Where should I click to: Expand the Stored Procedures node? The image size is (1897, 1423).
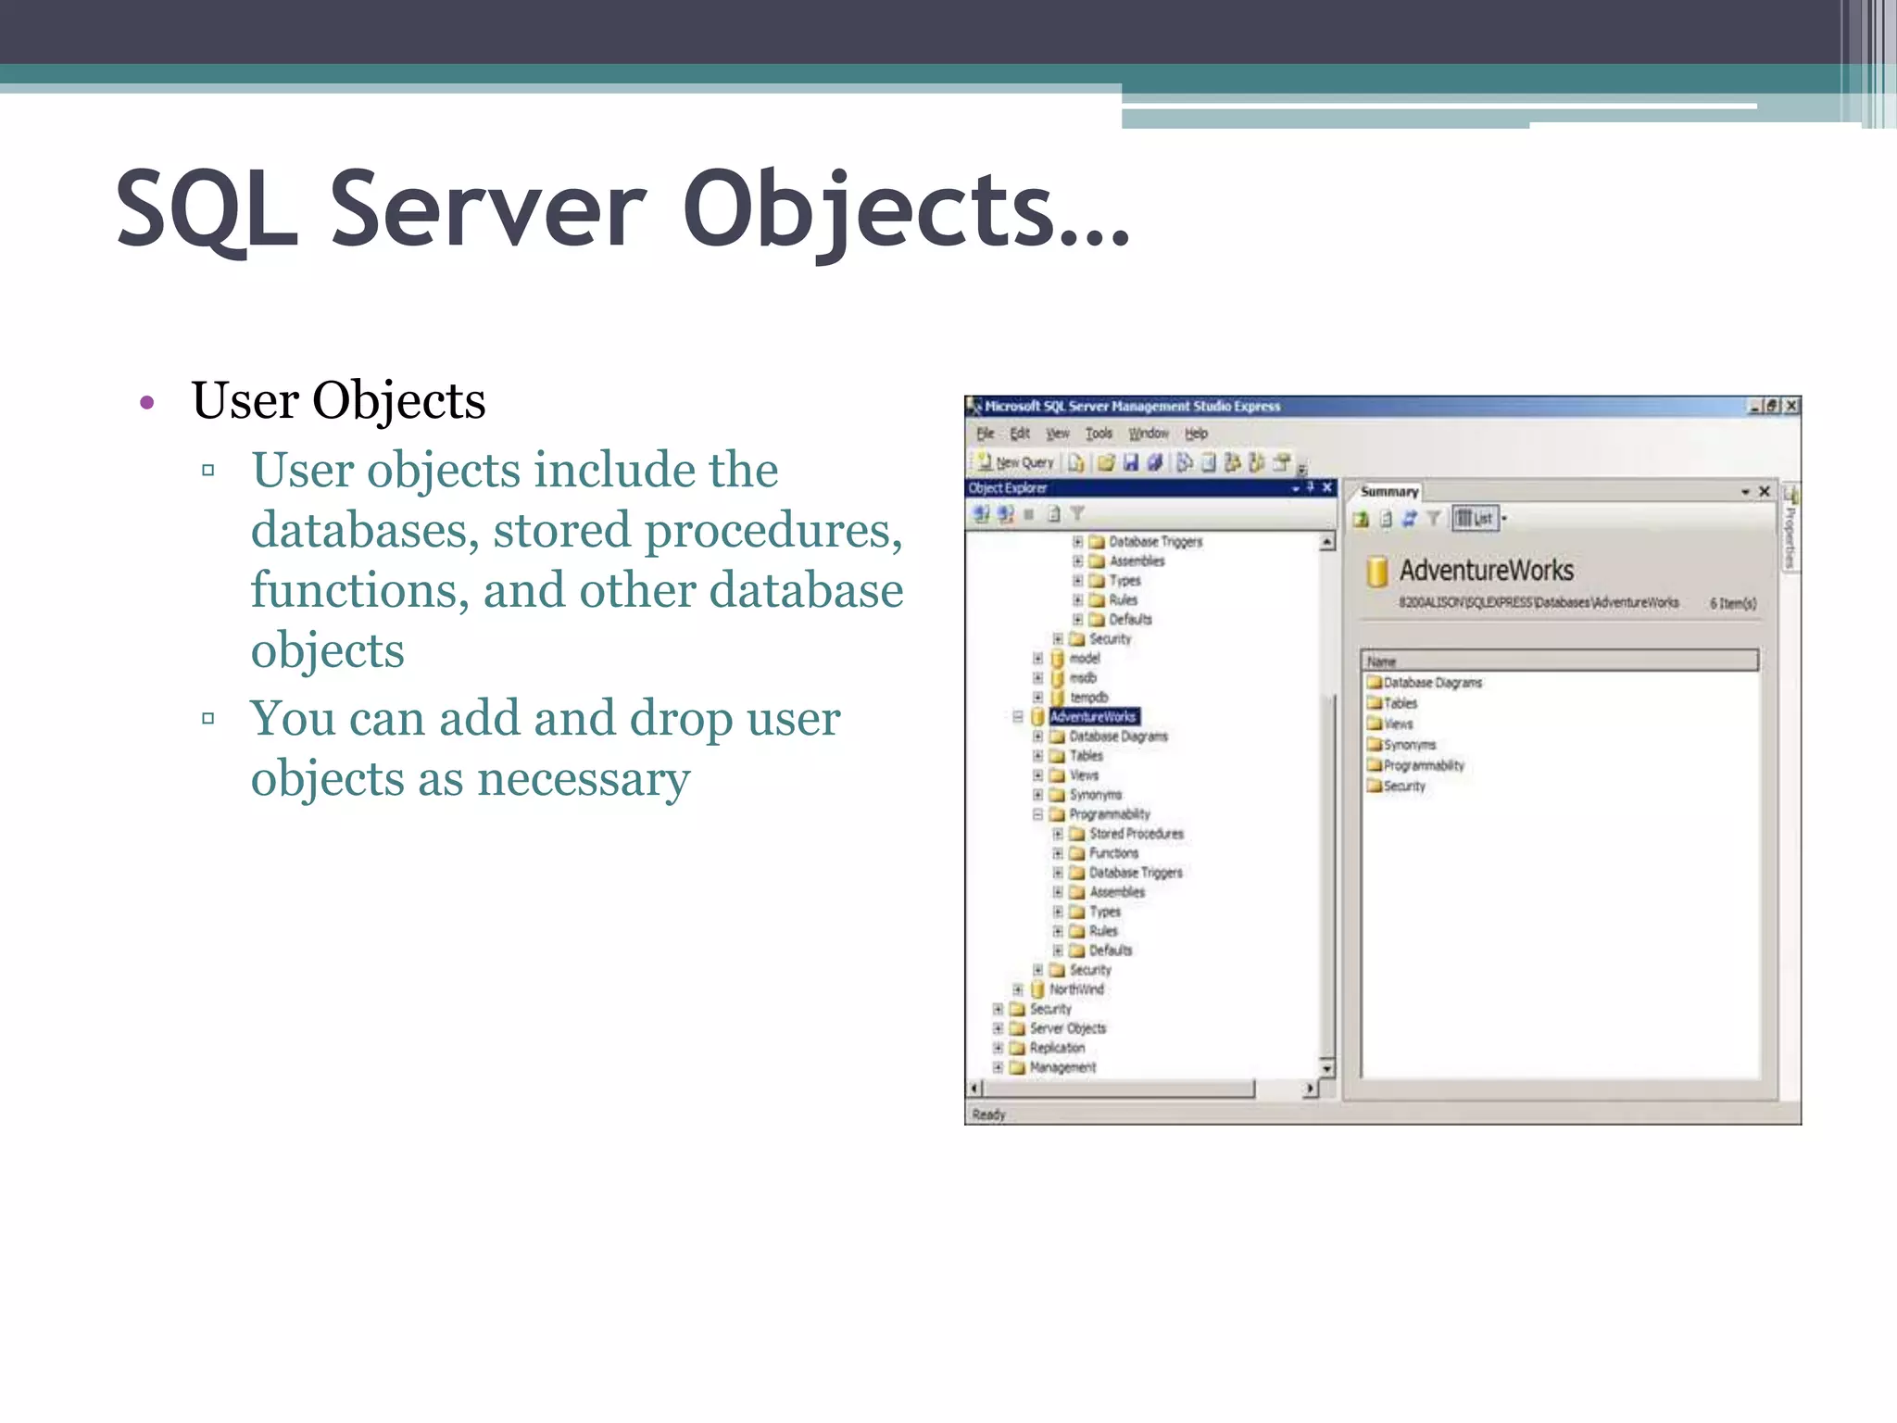click(x=1058, y=834)
